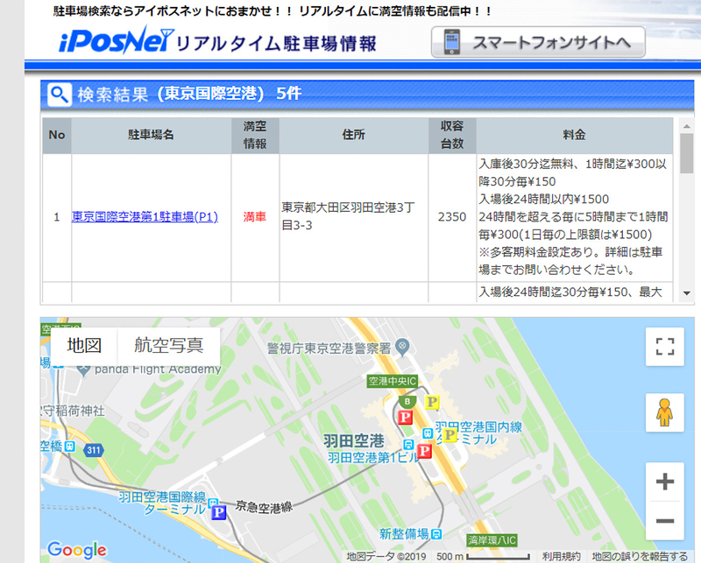701x563 pixels.
Task: Zoom in on the map
Action: click(664, 482)
